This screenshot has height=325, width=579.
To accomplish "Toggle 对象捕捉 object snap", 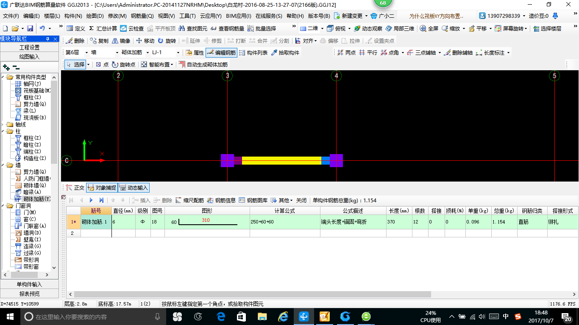I will pos(102,188).
